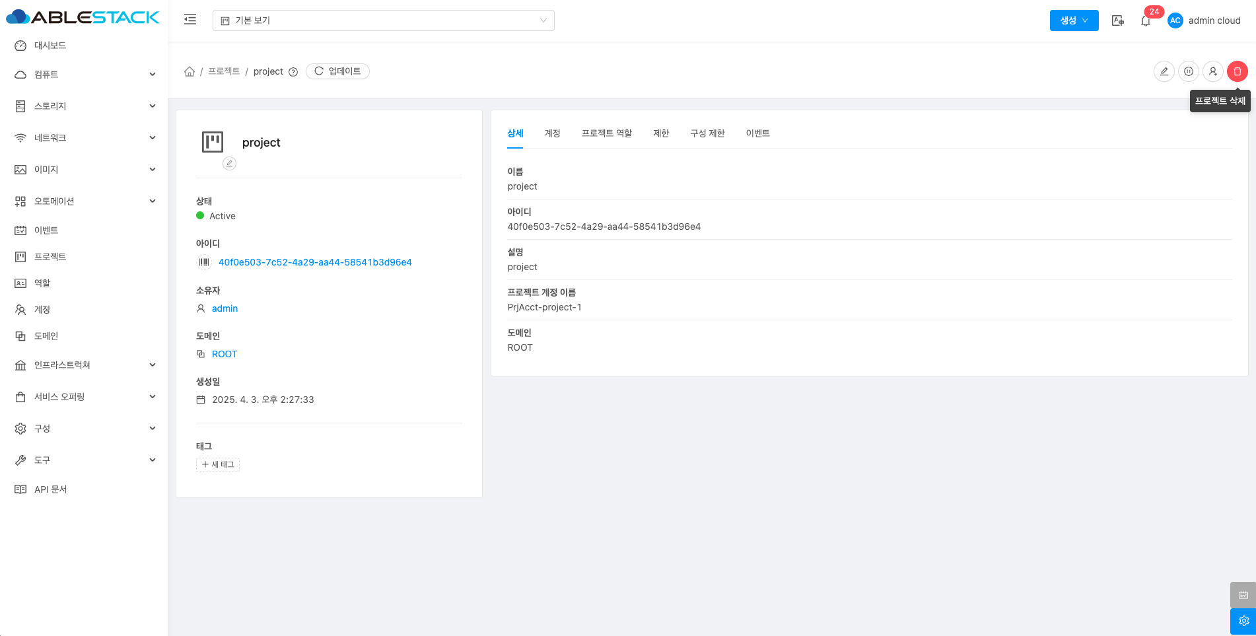
Task: Click the 업데이트 refresh button
Action: click(x=337, y=71)
